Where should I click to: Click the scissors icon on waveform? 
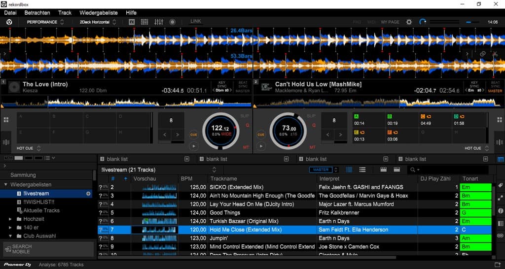tap(495, 54)
